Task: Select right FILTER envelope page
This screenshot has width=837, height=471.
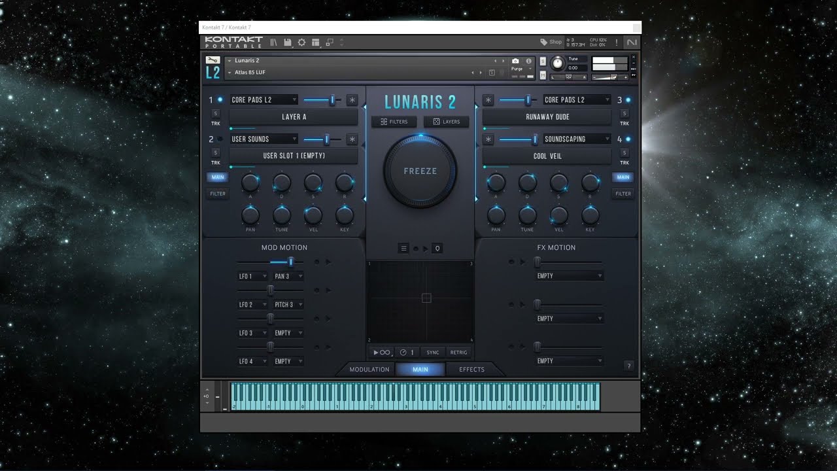Action: [623, 194]
